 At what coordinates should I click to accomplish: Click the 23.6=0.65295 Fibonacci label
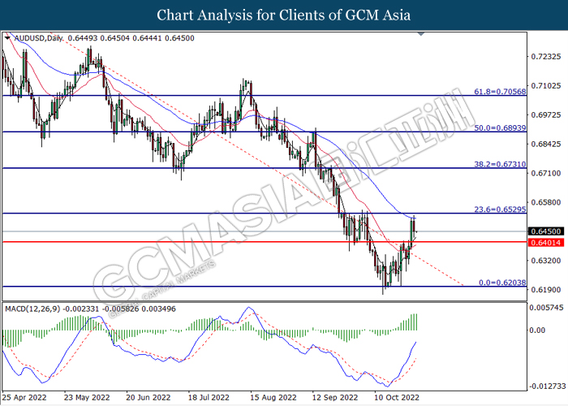point(500,209)
